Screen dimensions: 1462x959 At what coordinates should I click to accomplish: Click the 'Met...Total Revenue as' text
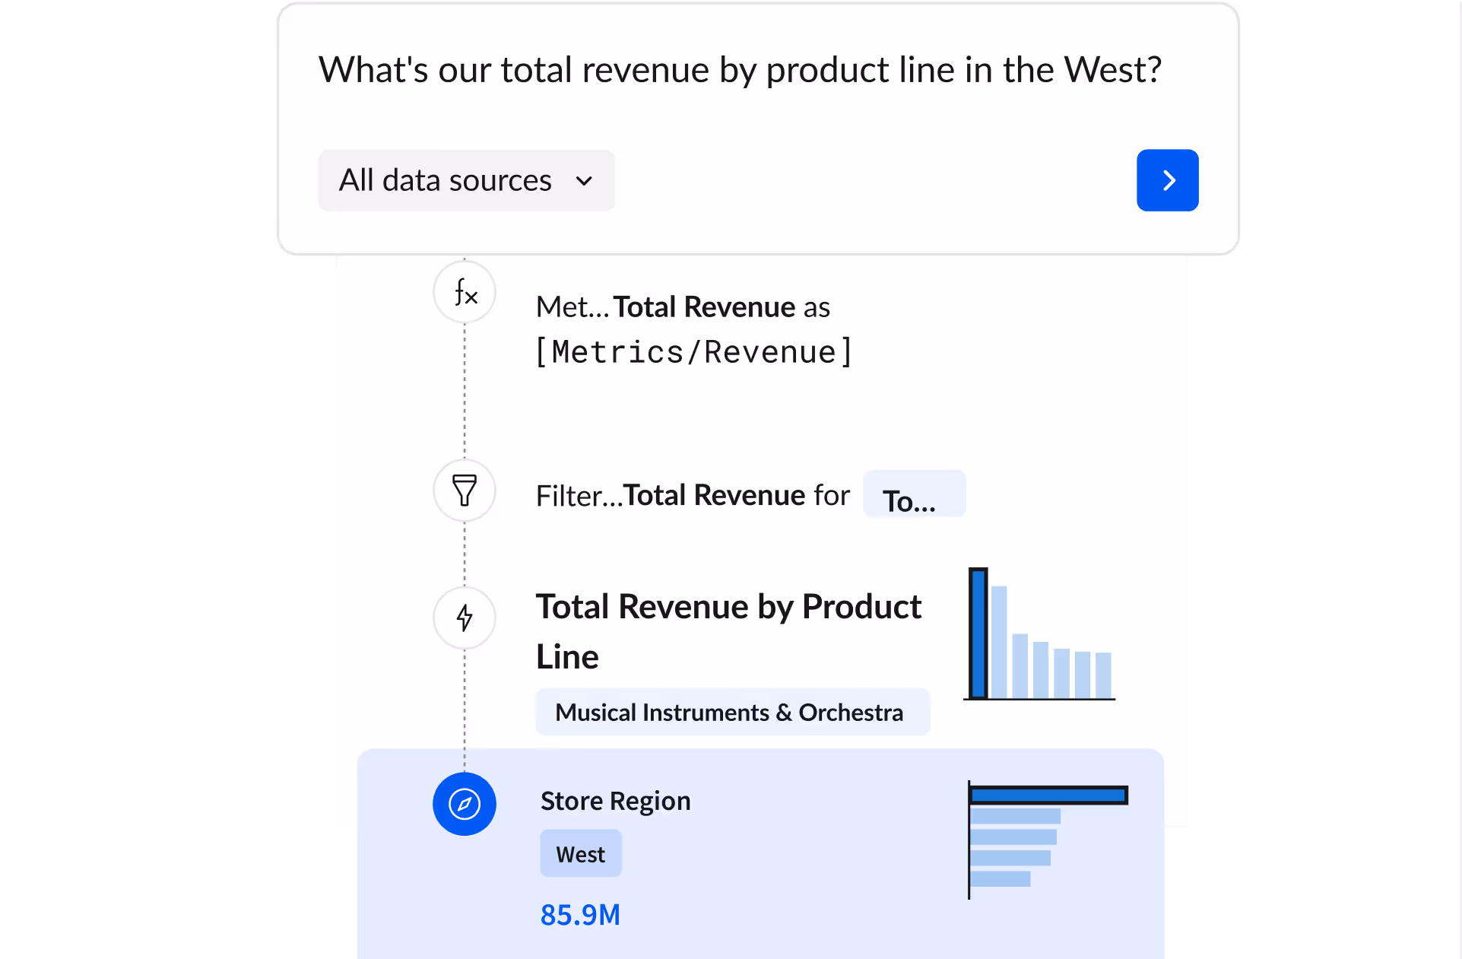pyautogui.click(x=683, y=306)
